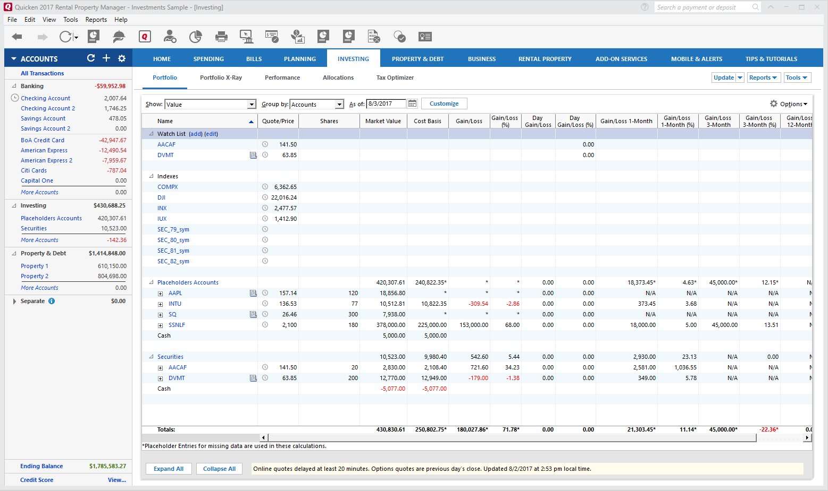
Task: Switch to the Rental Property tab
Action: point(545,59)
